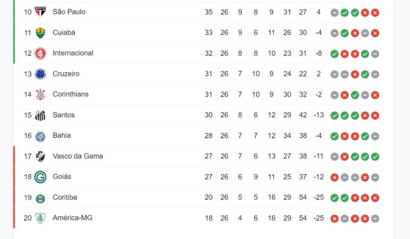Click the Bahia club crest
Viewport: 410px width, 239px height.
tap(40, 136)
